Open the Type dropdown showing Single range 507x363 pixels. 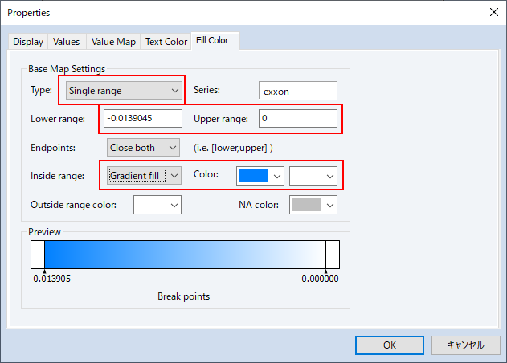[124, 91]
